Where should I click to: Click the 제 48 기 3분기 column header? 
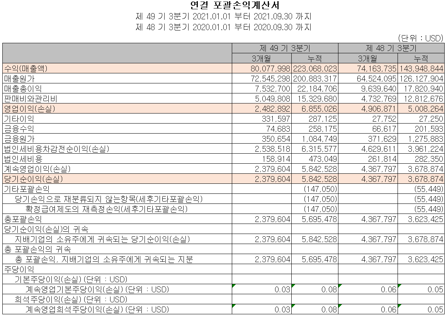[391, 47]
